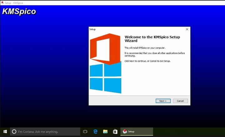Image resolution: width=225 pixels, height=137 pixels.
Task: Open File Explorer from the taskbar
Action: [105, 132]
